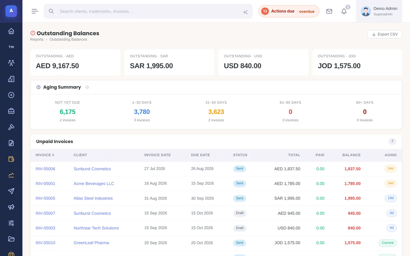The height and width of the screenshot is (256, 410).
Task: Open the clients group sidebar icon
Action: tap(11, 63)
